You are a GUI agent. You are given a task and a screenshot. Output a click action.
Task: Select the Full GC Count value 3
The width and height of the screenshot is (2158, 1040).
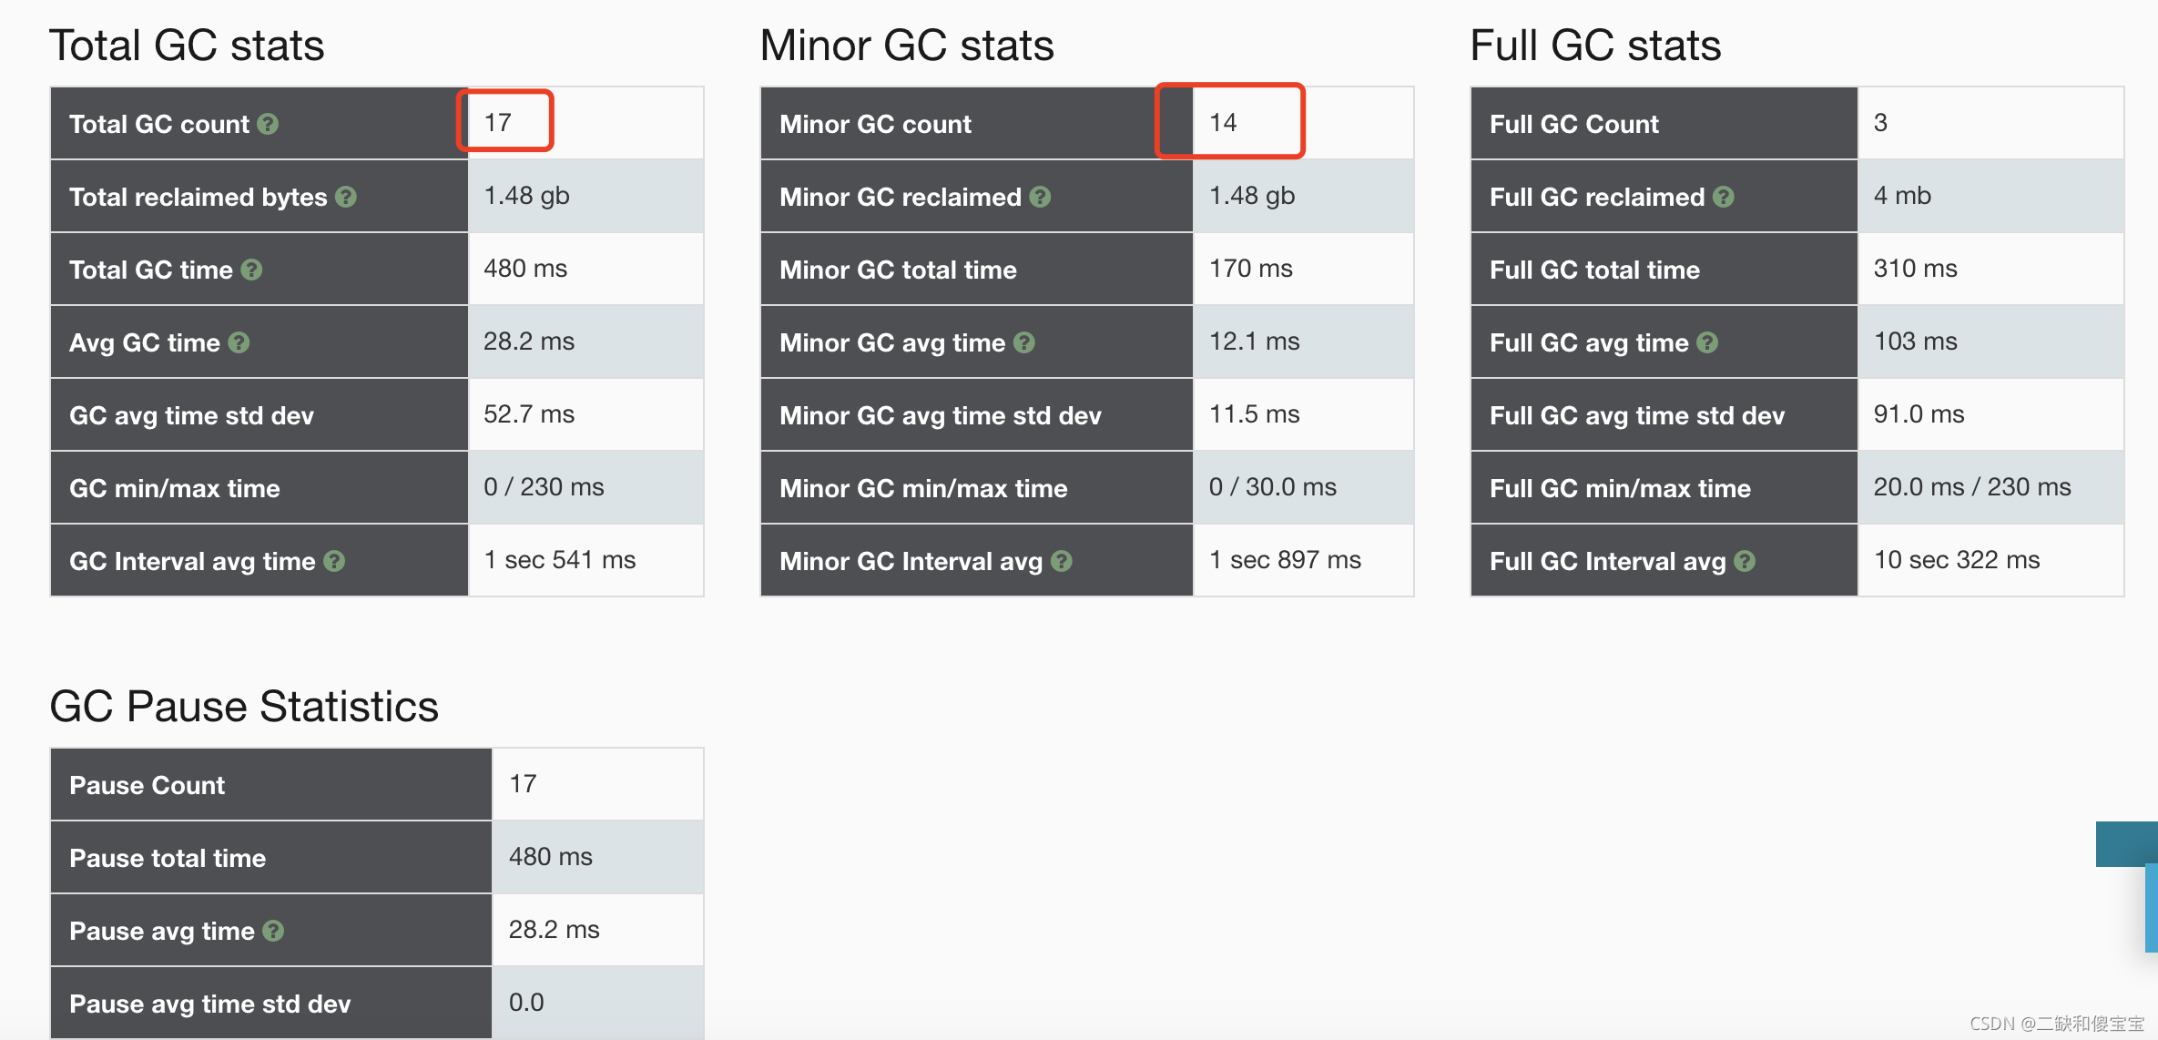[x=1880, y=123]
